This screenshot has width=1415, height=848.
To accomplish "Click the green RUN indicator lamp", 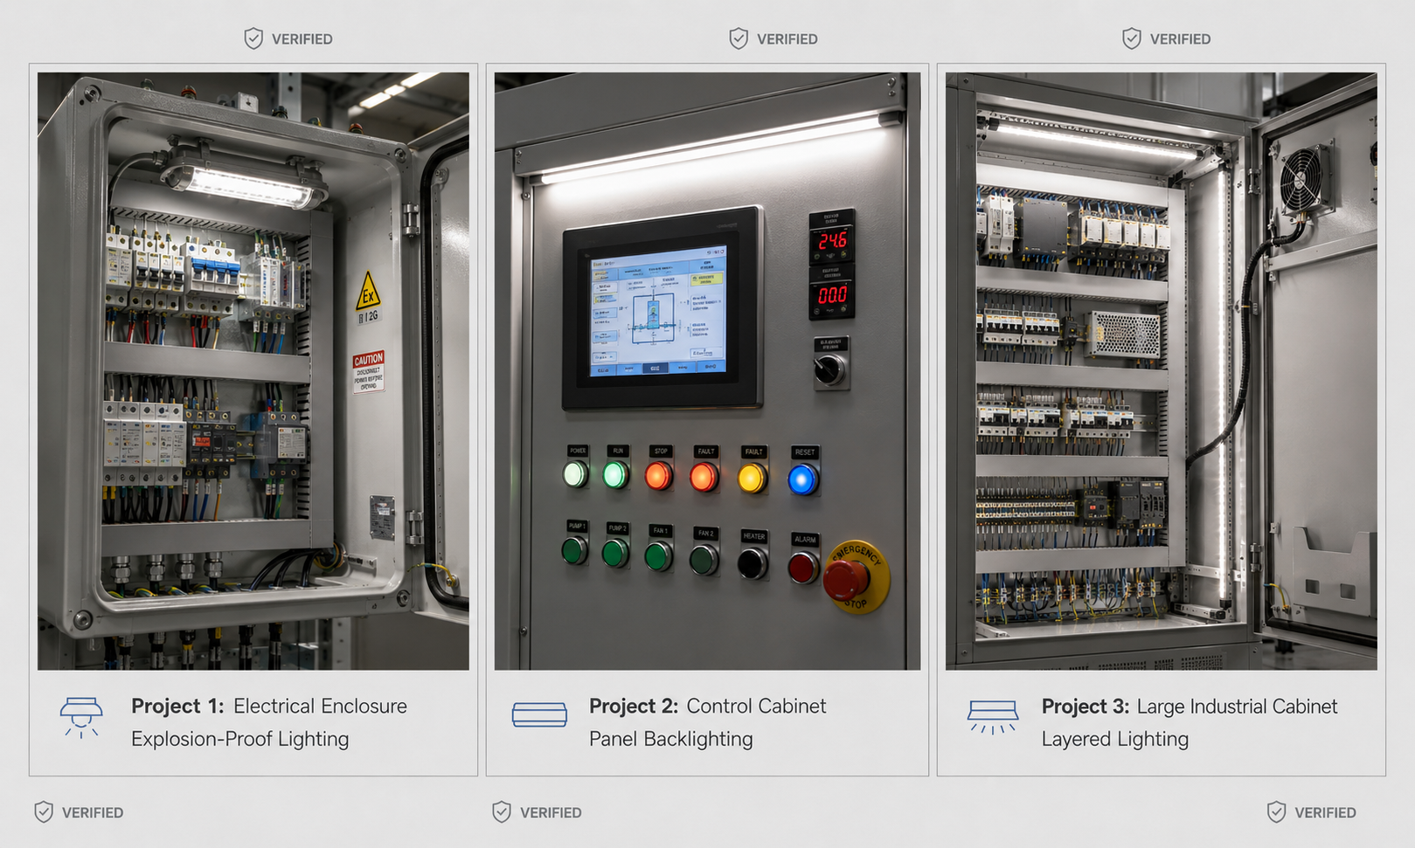I will pos(616,475).
